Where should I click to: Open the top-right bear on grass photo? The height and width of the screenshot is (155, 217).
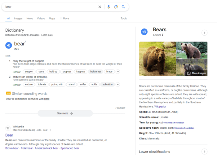(x=192, y=50)
